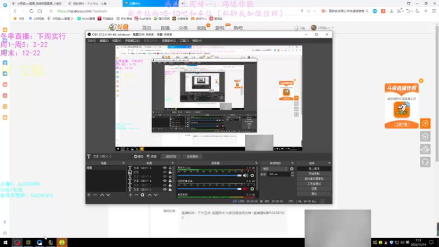This screenshot has width=439, height=247.
Task: Open the 工具(T) menu in OBS
Action: point(184,41)
